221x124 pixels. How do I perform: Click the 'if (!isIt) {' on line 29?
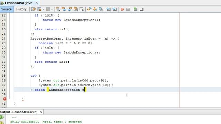47,48
